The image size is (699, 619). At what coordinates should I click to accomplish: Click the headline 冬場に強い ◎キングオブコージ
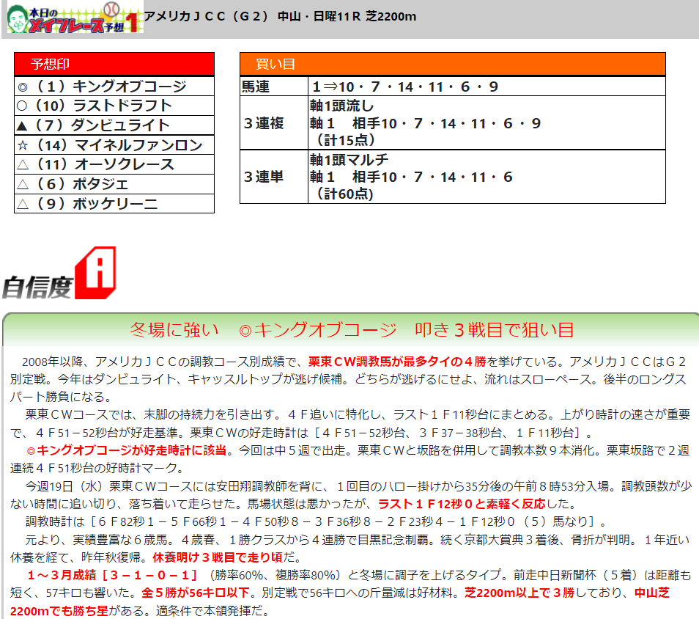263,330
